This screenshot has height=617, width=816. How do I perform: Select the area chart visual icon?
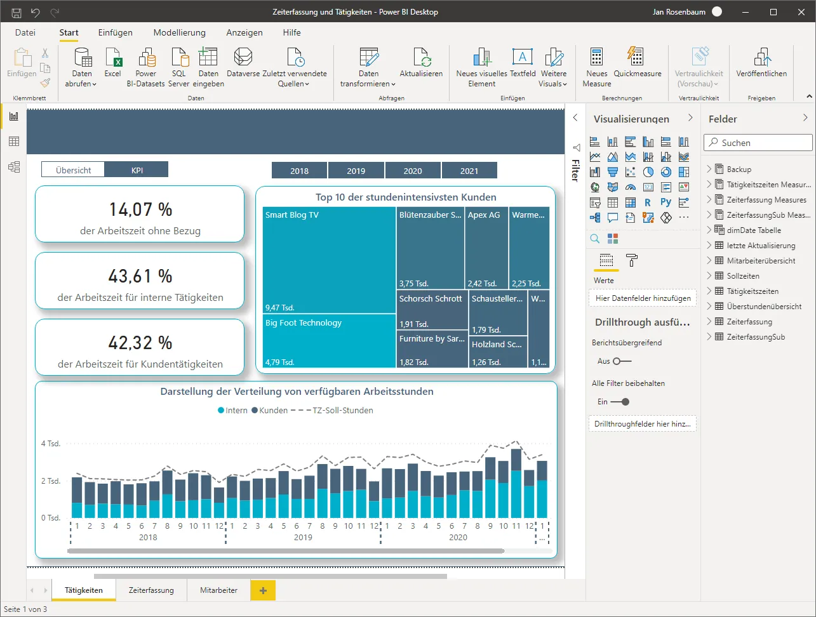(x=613, y=157)
